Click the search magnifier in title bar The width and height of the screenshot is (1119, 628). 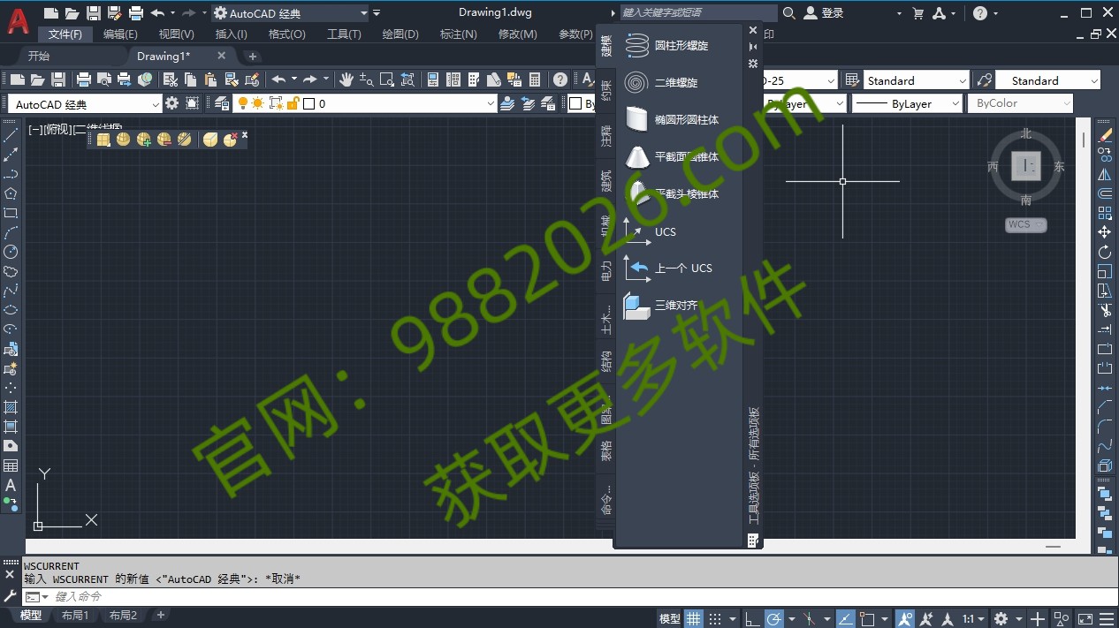tap(789, 13)
